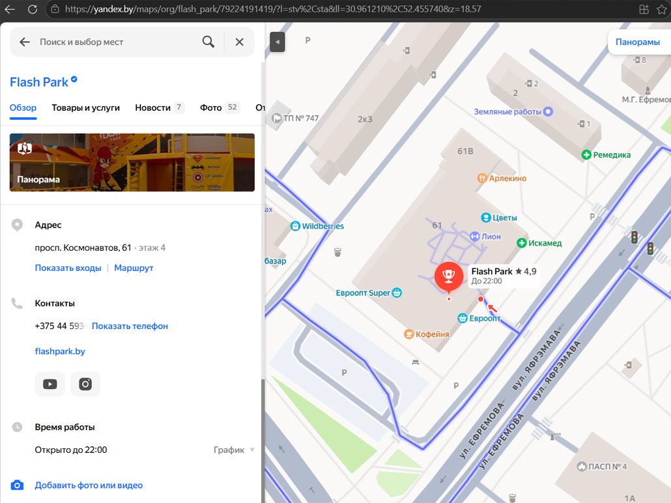The width and height of the screenshot is (671, 503).
Task: Click the verified badge next to Flash Park
Action: pos(74,79)
